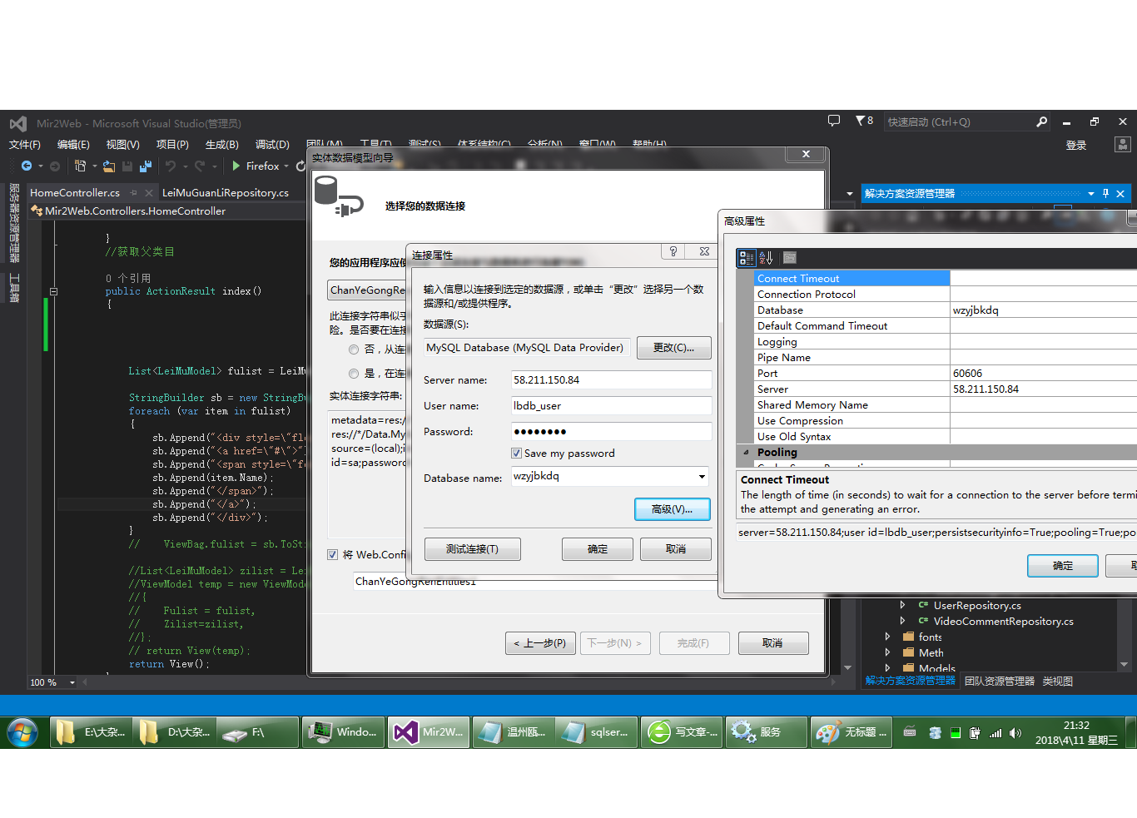The height and width of the screenshot is (818, 1137).
Task: Open the 调试(D) menu
Action: coord(272,145)
